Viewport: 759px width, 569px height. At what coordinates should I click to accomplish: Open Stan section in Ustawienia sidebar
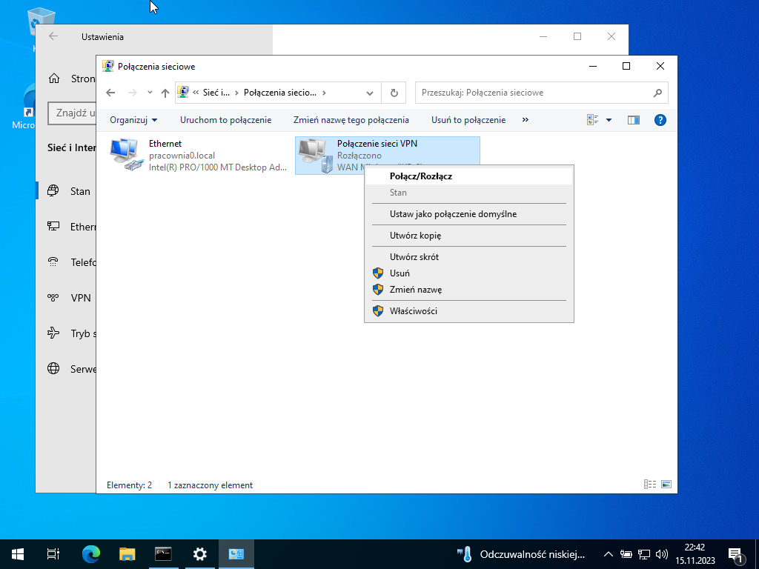click(x=67, y=191)
